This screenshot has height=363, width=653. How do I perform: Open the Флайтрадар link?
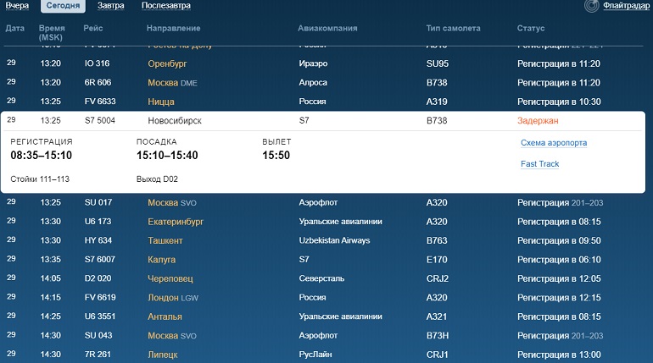(626, 6)
